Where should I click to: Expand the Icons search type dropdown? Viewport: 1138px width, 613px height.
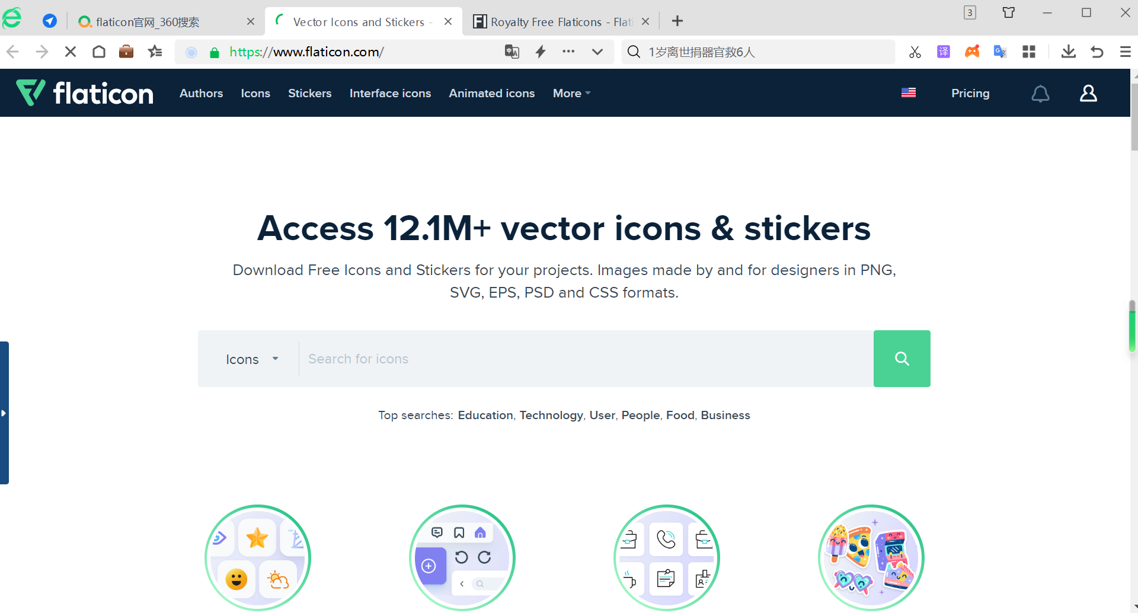[252, 359]
